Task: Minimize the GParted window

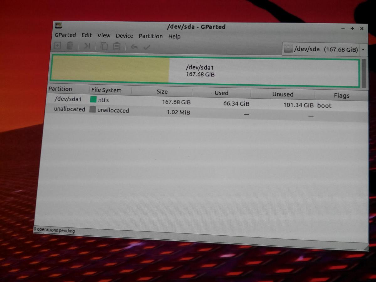Action: pos(343,28)
